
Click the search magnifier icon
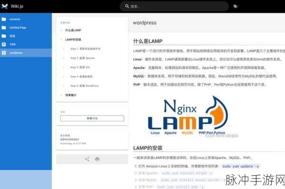point(127,6)
